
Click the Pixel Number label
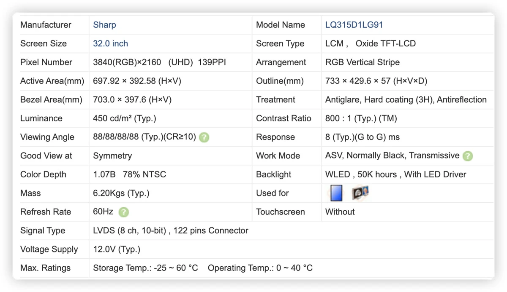(46, 62)
